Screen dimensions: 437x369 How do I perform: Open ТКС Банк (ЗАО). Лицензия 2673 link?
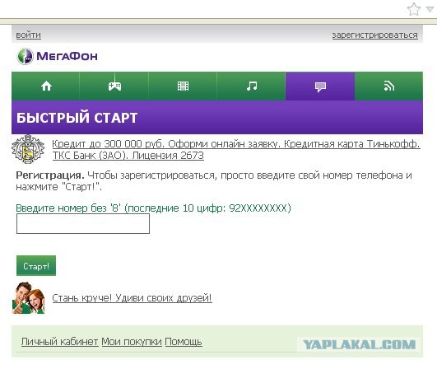coord(128,156)
